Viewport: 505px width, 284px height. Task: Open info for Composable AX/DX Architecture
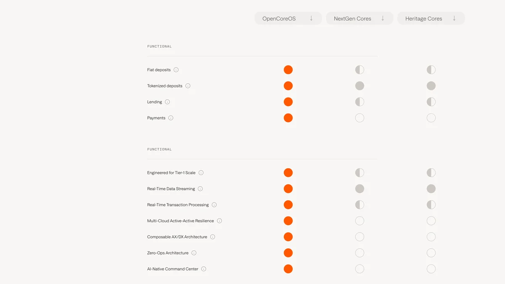pyautogui.click(x=213, y=237)
